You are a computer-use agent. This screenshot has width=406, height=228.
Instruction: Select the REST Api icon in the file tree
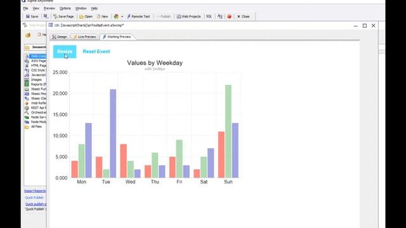(27, 108)
